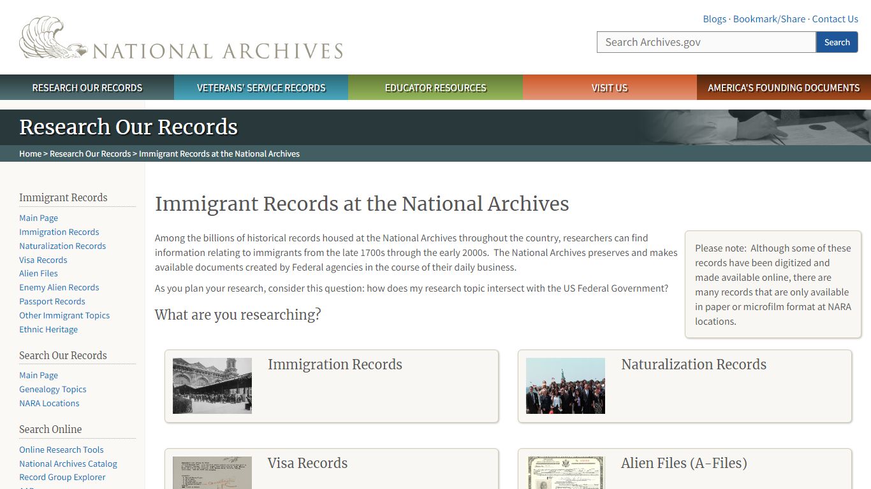Open Main Page under Search Our Records
The height and width of the screenshot is (489, 871).
click(38, 375)
